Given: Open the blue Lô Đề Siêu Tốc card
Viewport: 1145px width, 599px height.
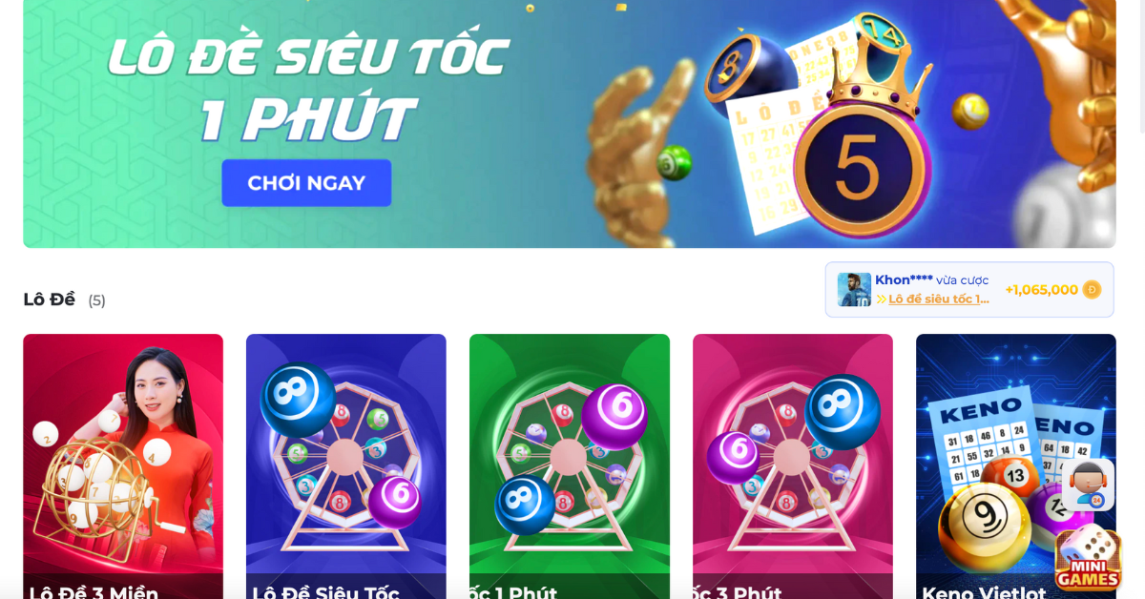Looking at the screenshot, I should 346,466.
